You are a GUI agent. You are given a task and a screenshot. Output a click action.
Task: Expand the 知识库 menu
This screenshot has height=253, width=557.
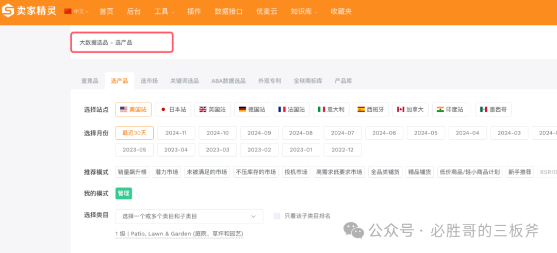point(304,11)
